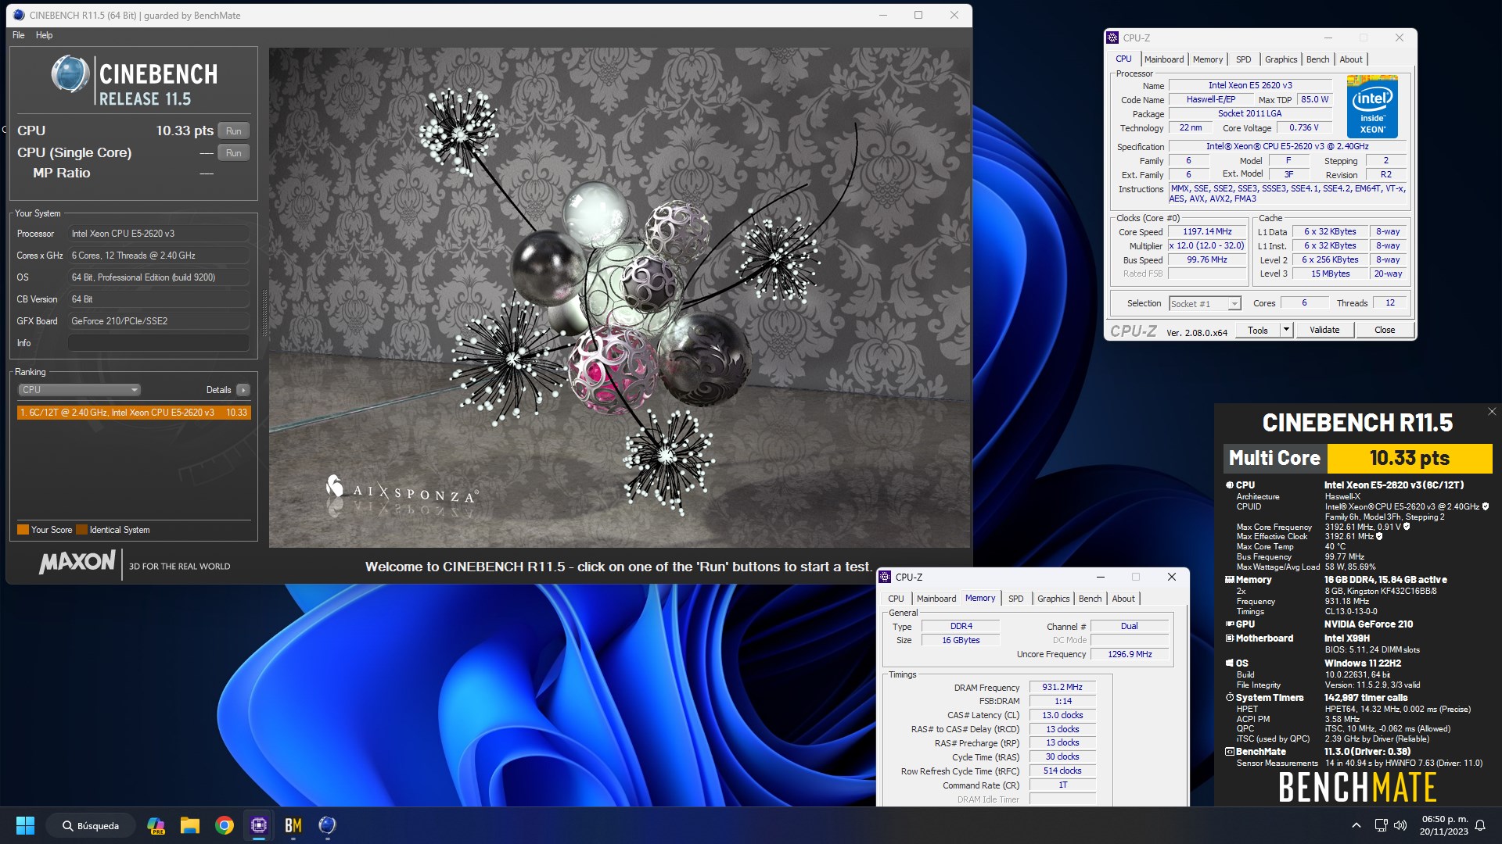Click the BenchMate section icon in result panel
1502x844 pixels.
[1229, 752]
